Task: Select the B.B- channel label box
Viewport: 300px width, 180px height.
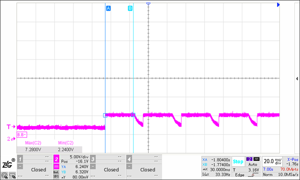Action: [22, 135]
